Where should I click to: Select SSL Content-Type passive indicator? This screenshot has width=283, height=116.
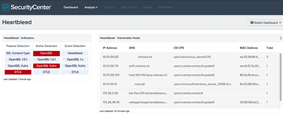click(18, 53)
